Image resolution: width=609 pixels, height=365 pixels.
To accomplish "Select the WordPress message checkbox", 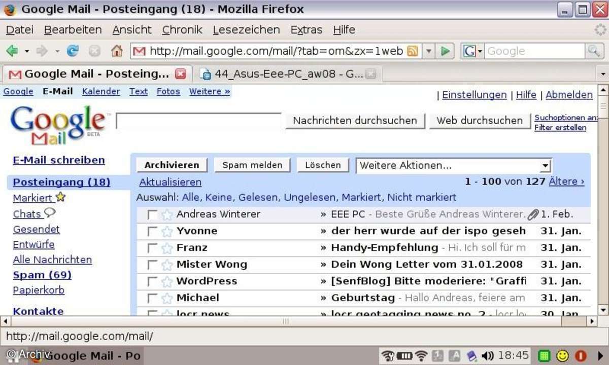I will coord(152,282).
